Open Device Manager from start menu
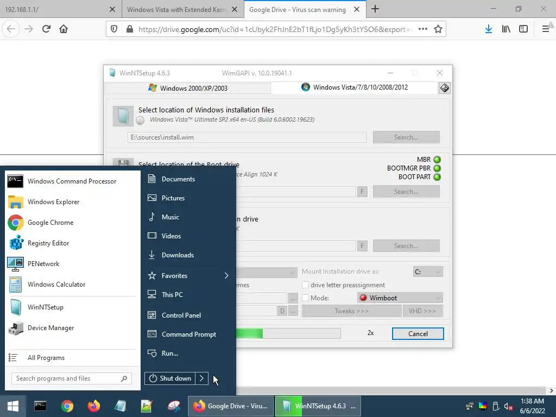Viewport: 556px width, 417px height. (71, 327)
